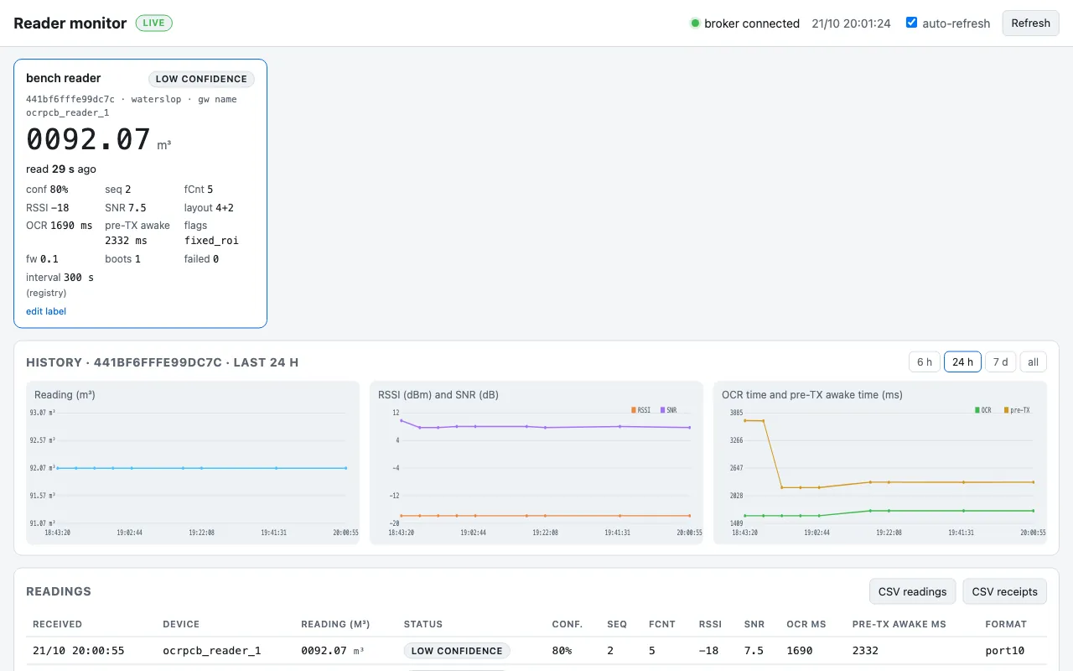Select the 24 h history range

pyautogui.click(x=962, y=362)
